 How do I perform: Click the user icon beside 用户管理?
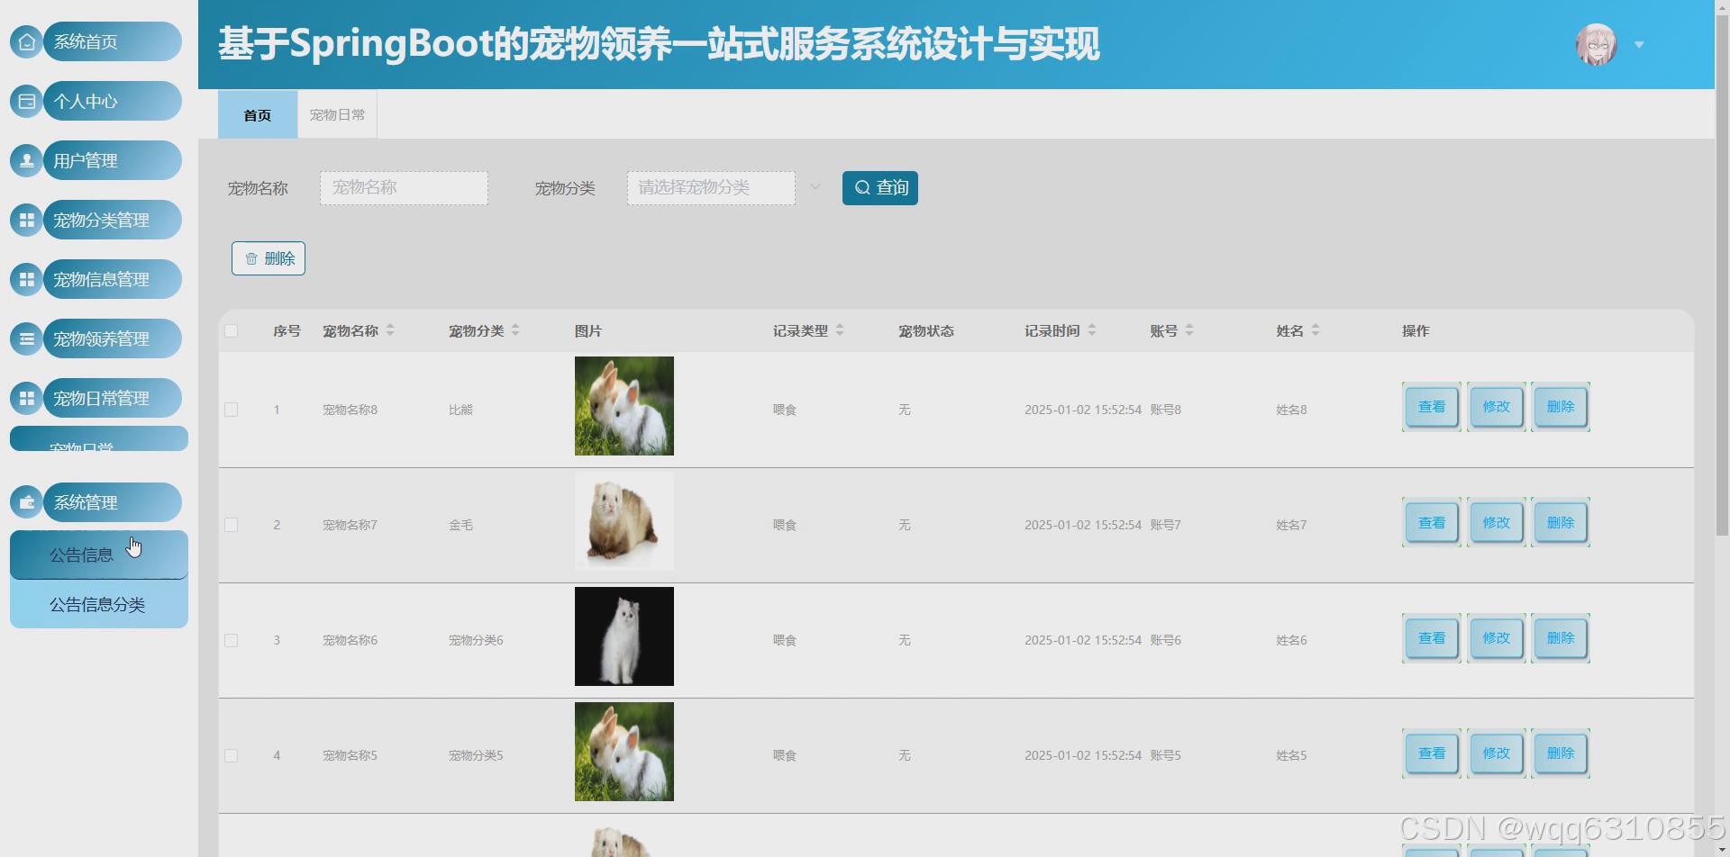[x=27, y=160]
